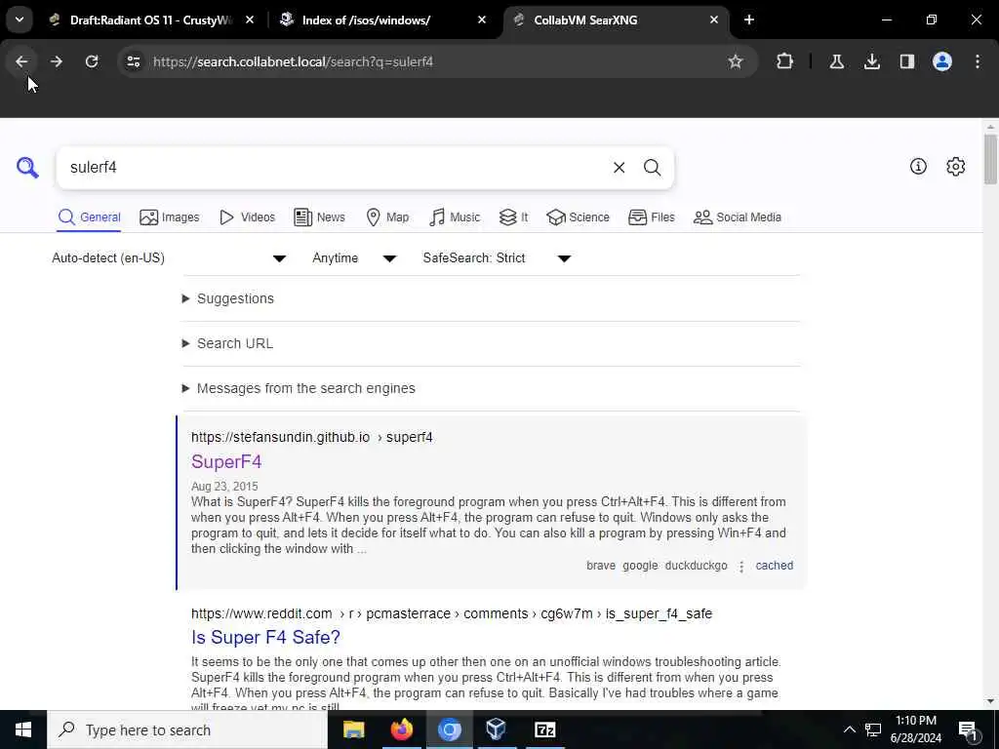View site information icon in address bar
This screenshot has width=999, height=749.
(x=133, y=61)
